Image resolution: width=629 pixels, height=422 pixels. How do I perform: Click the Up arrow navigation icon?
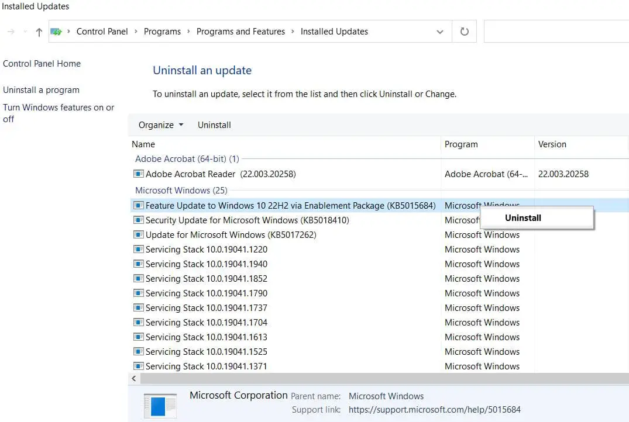39,32
